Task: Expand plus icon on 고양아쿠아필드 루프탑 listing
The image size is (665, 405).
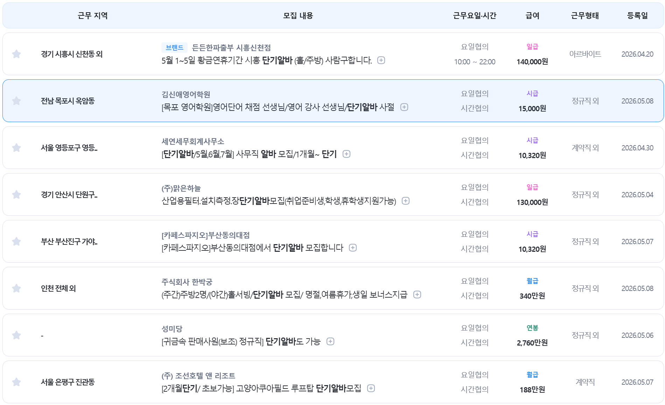Action: [371, 388]
